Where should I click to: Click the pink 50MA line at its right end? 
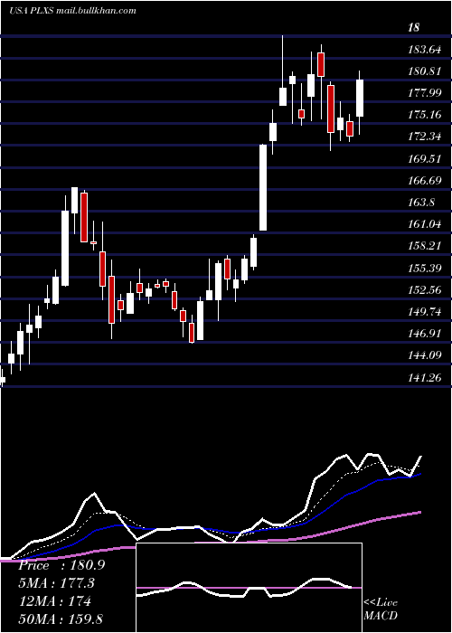(419, 513)
